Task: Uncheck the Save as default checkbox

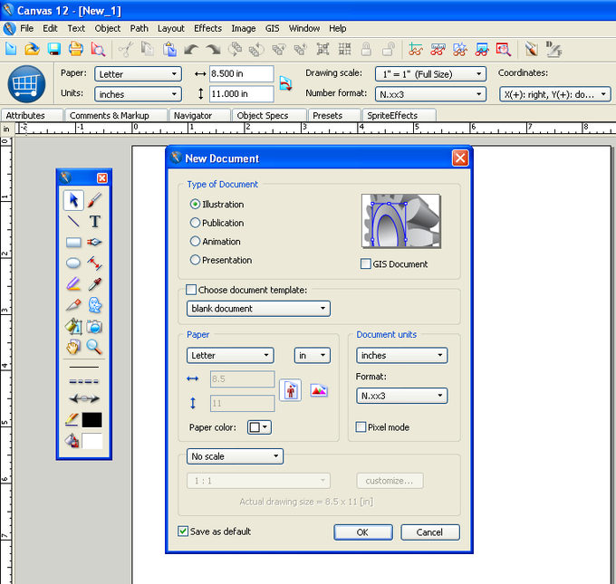Action: [183, 531]
